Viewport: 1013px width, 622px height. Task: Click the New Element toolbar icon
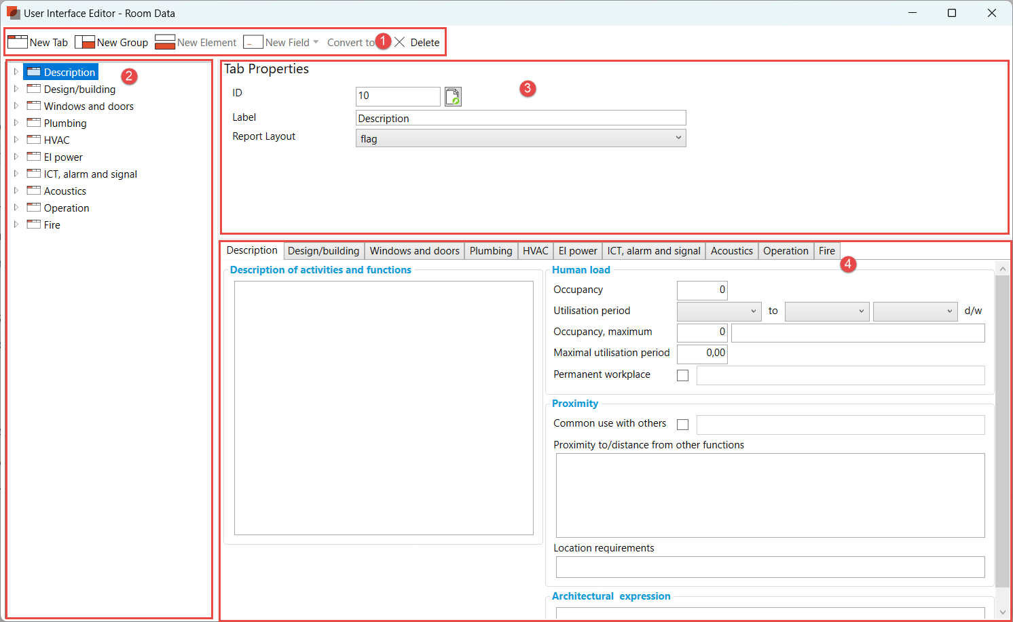pos(165,42)
